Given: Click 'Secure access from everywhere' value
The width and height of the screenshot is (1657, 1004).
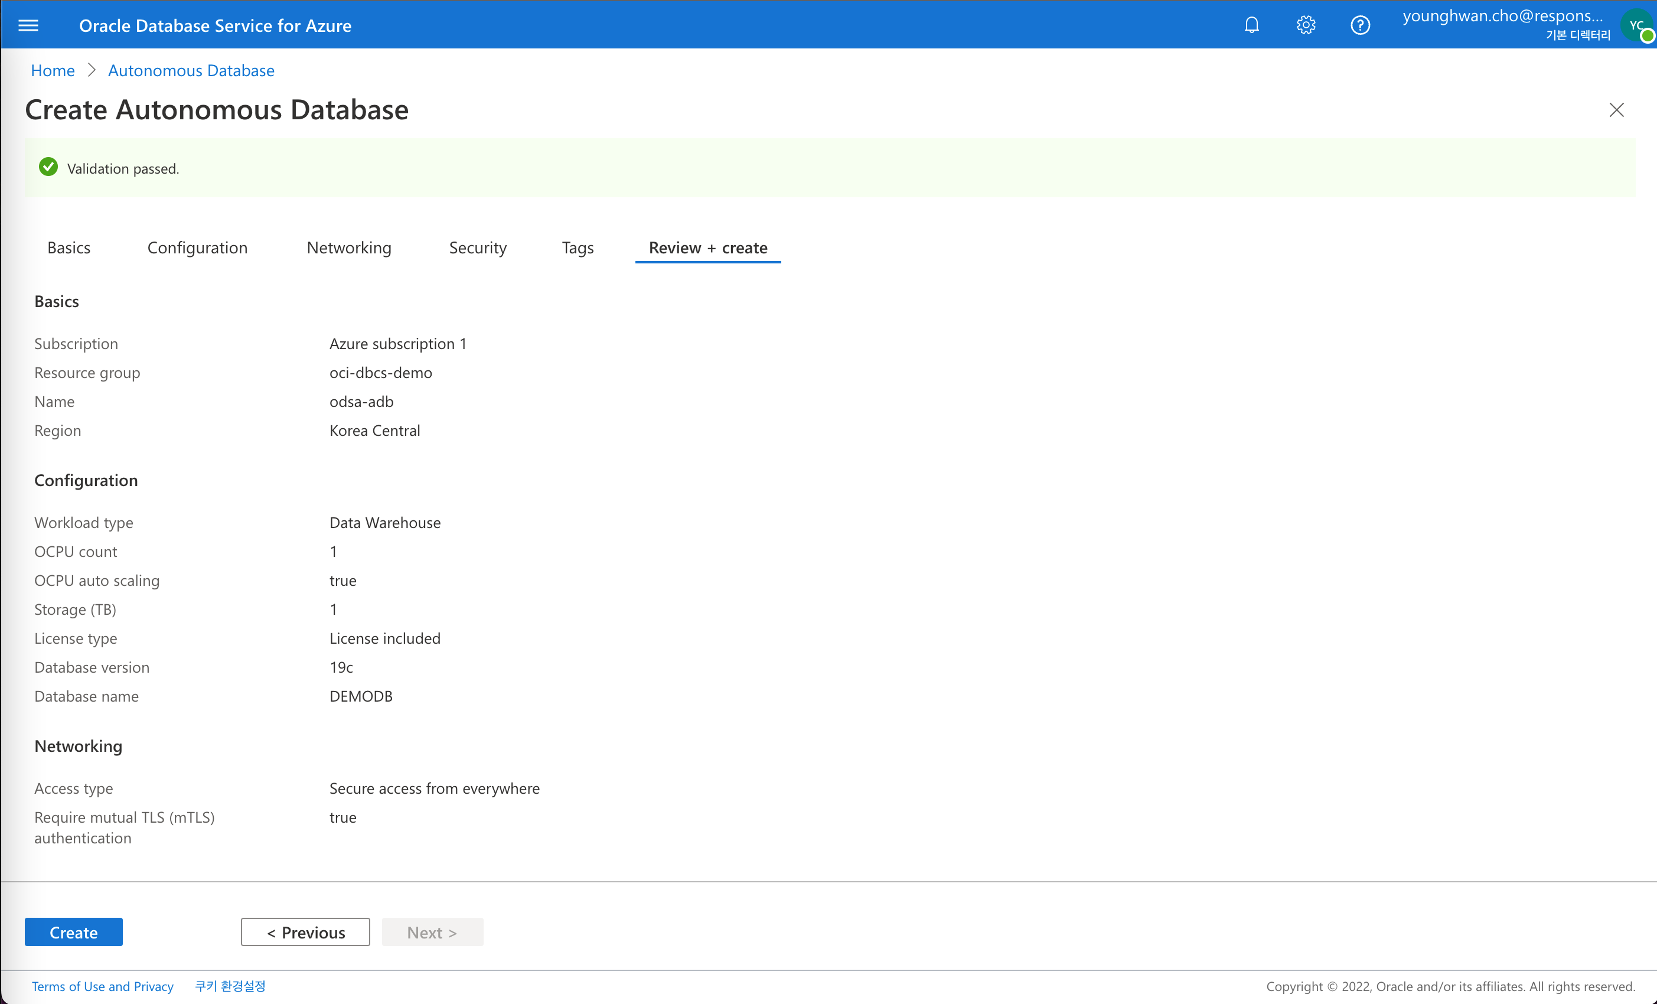Looking at the screenshot, I should click(x=435, y=788).
